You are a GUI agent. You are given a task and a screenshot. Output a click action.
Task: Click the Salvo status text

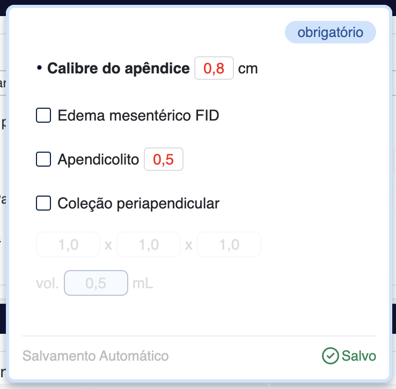point(359,356)
